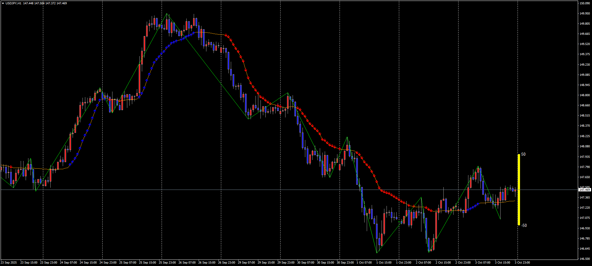
Task: Click the 24 Sep 23:00 time label
Action: tap(108, 263)
